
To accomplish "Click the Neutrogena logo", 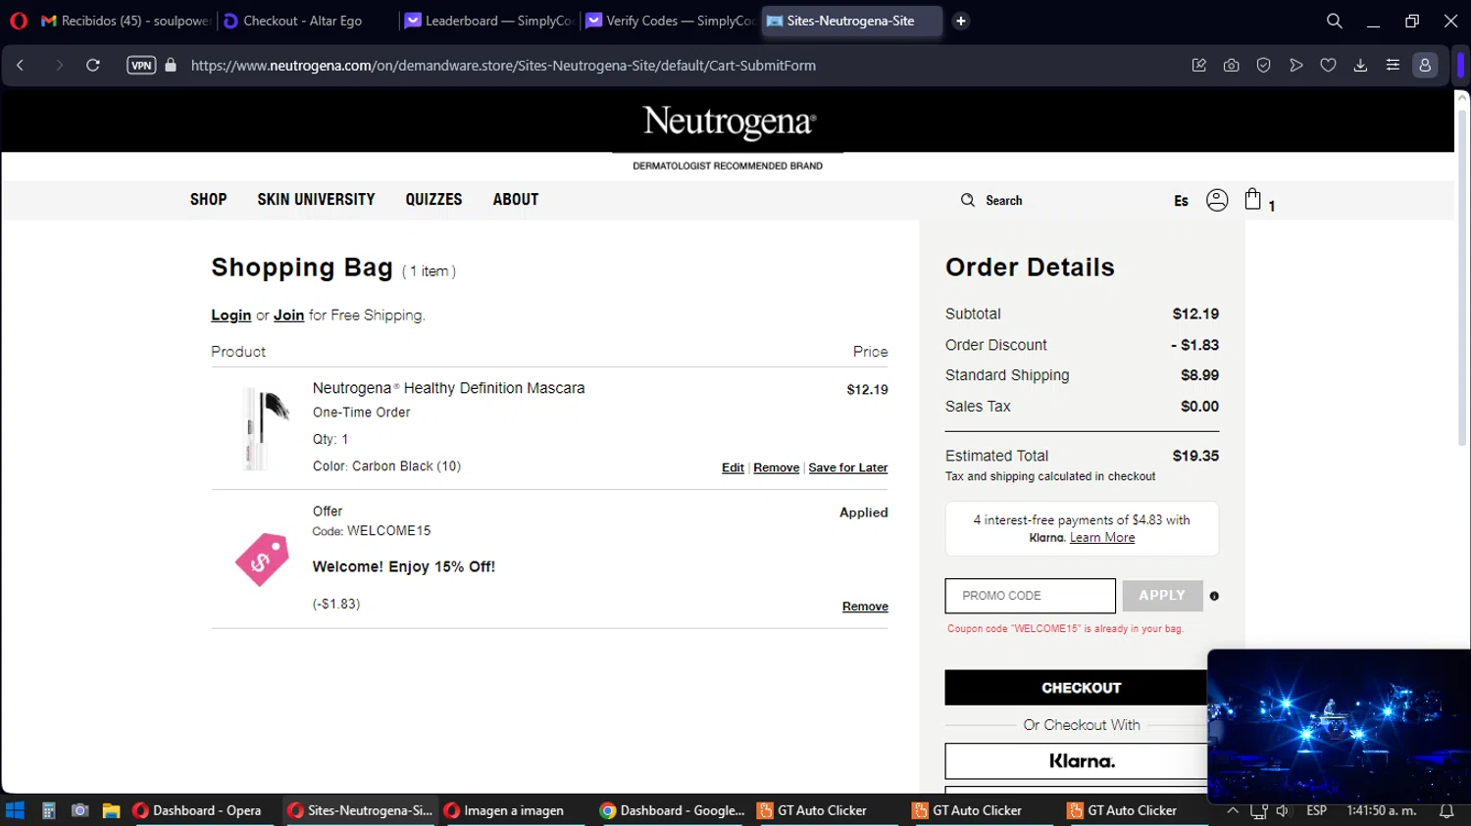I will coord(729,122).
